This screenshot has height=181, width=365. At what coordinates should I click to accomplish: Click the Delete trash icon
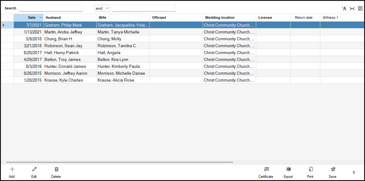coord(56,169)
